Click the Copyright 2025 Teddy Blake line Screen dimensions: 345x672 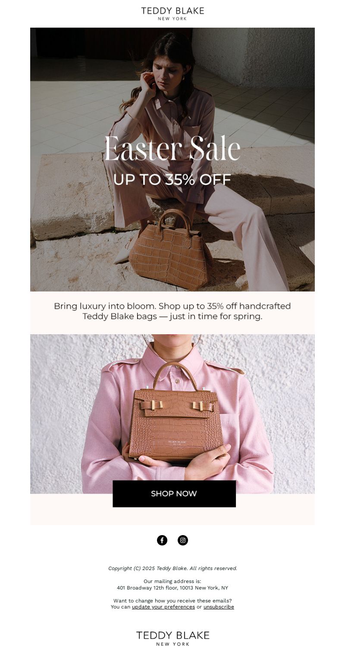click(x=172, y=568)
